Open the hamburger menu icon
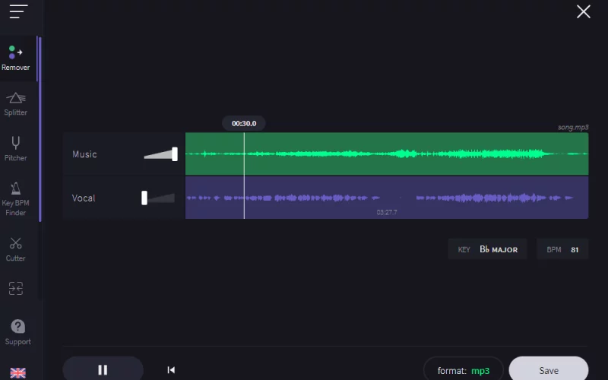Image resolution: width=608 pixels, height=380 pixels. pyautogui.click(x=18, y=11)
